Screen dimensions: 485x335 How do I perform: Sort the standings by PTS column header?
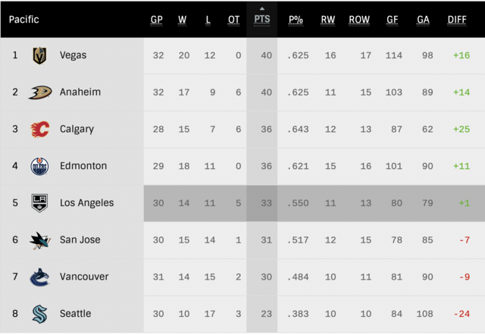tap(262, 20)
